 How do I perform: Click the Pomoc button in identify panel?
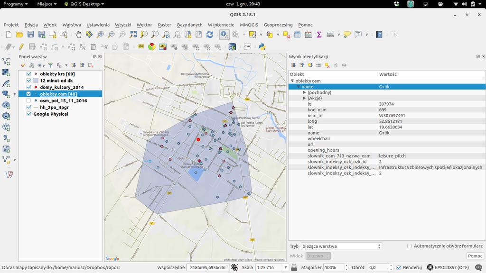(x=475, y=256)
